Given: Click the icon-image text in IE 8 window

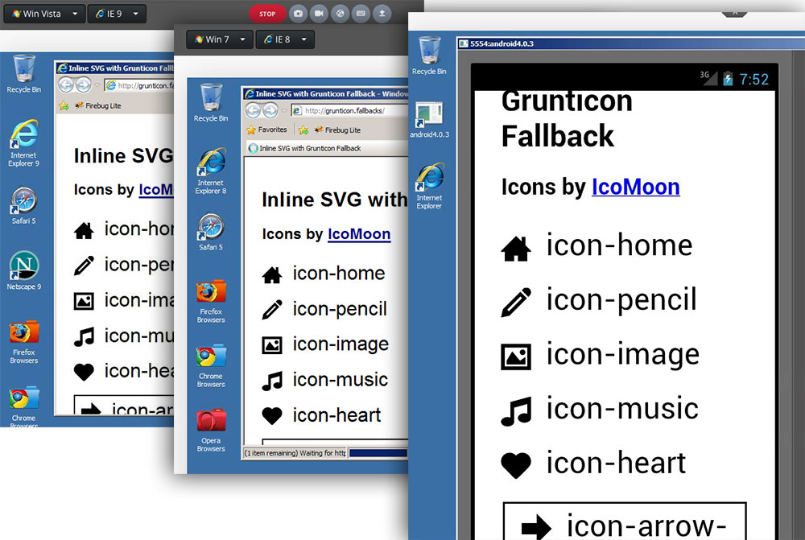Looking at the screenshot, I should click(x=341, y=344).
